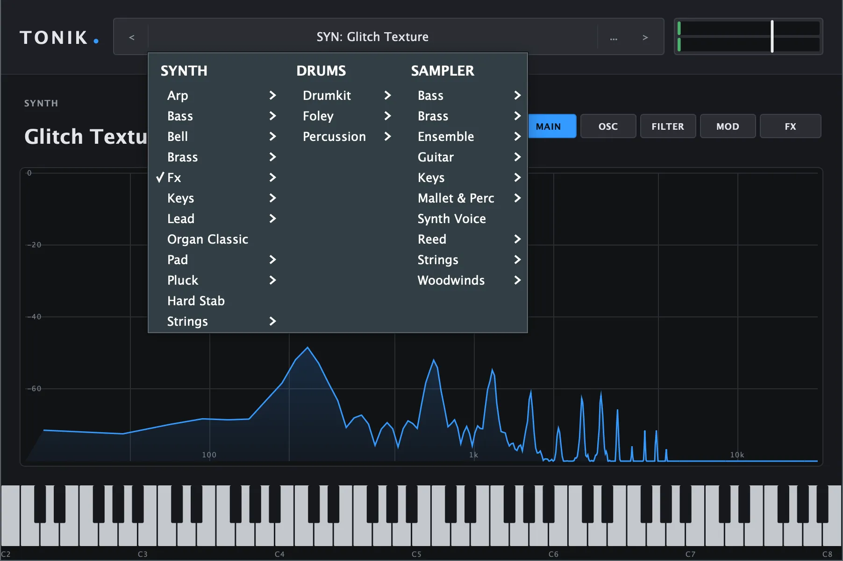
Task: Expand the Mallet & Perc submenu arrow
Action: point(517,198)
